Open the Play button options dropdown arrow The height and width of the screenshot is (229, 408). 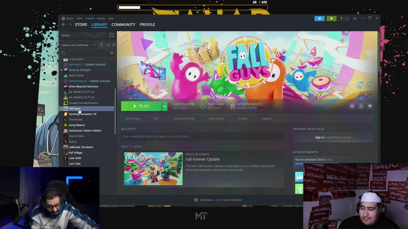click(x=164, y=106)
